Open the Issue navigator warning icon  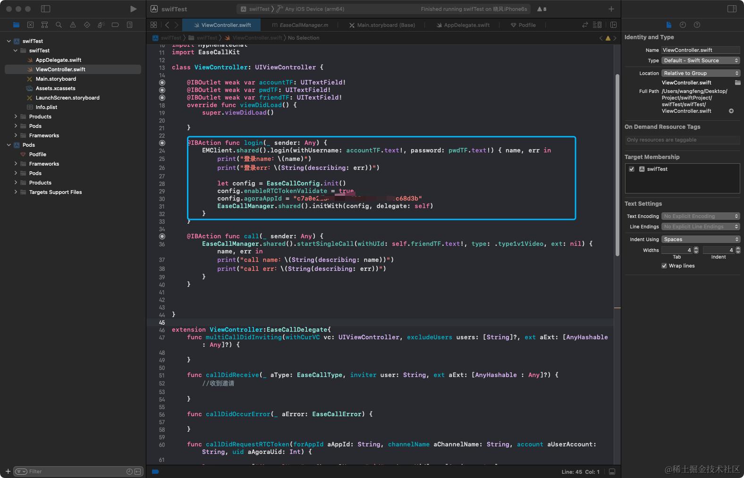pos(73,25)
